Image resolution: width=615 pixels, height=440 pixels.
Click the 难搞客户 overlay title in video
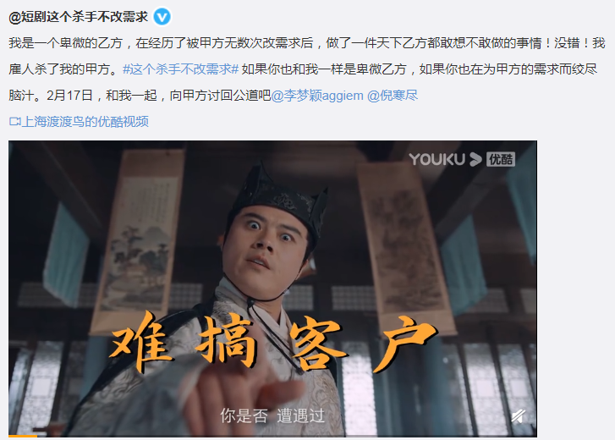tap(273, 341)
